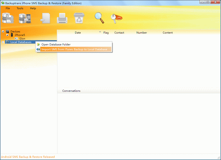Click the Number column header
This screenshot has height=160, width=221.
(x=142, y=33)
